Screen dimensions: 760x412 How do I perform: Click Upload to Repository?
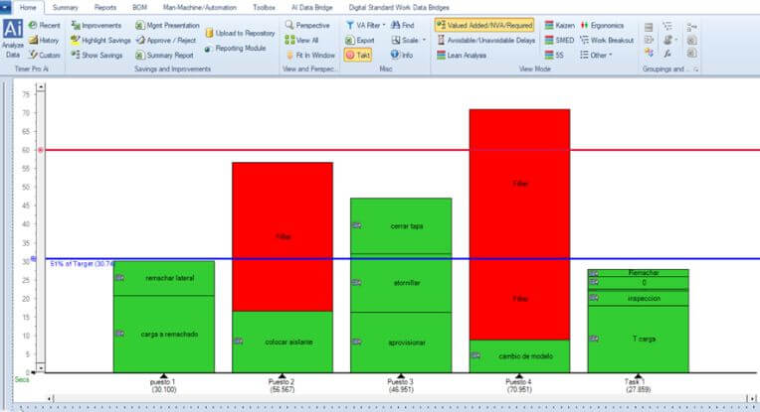pos(241,33)
